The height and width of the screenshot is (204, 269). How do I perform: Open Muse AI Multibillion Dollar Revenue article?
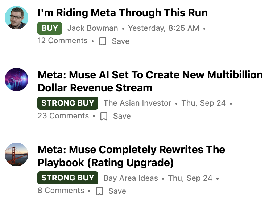(150, 81)
